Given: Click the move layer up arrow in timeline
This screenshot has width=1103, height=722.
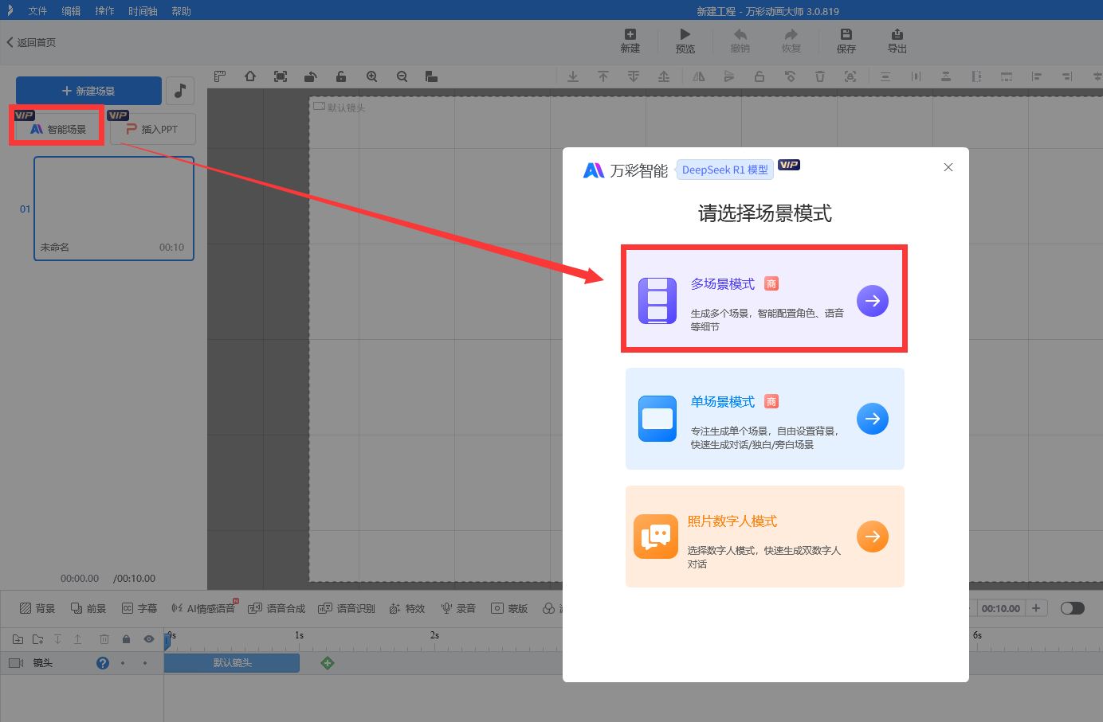Looking at the screenshot, I should [x=77, y=639].
